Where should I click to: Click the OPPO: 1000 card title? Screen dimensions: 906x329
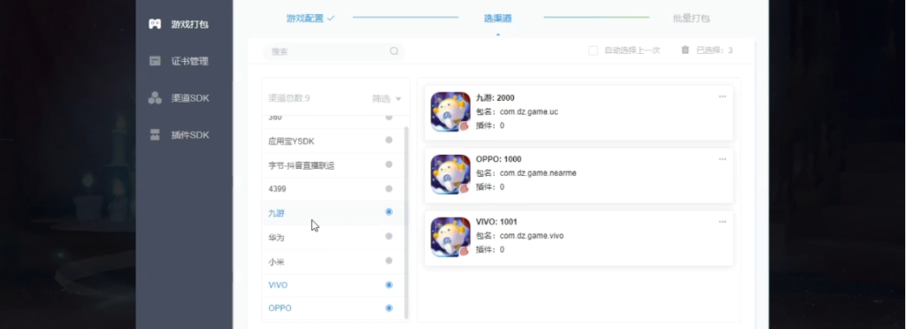pyautogui.click(x=499, y=159)
